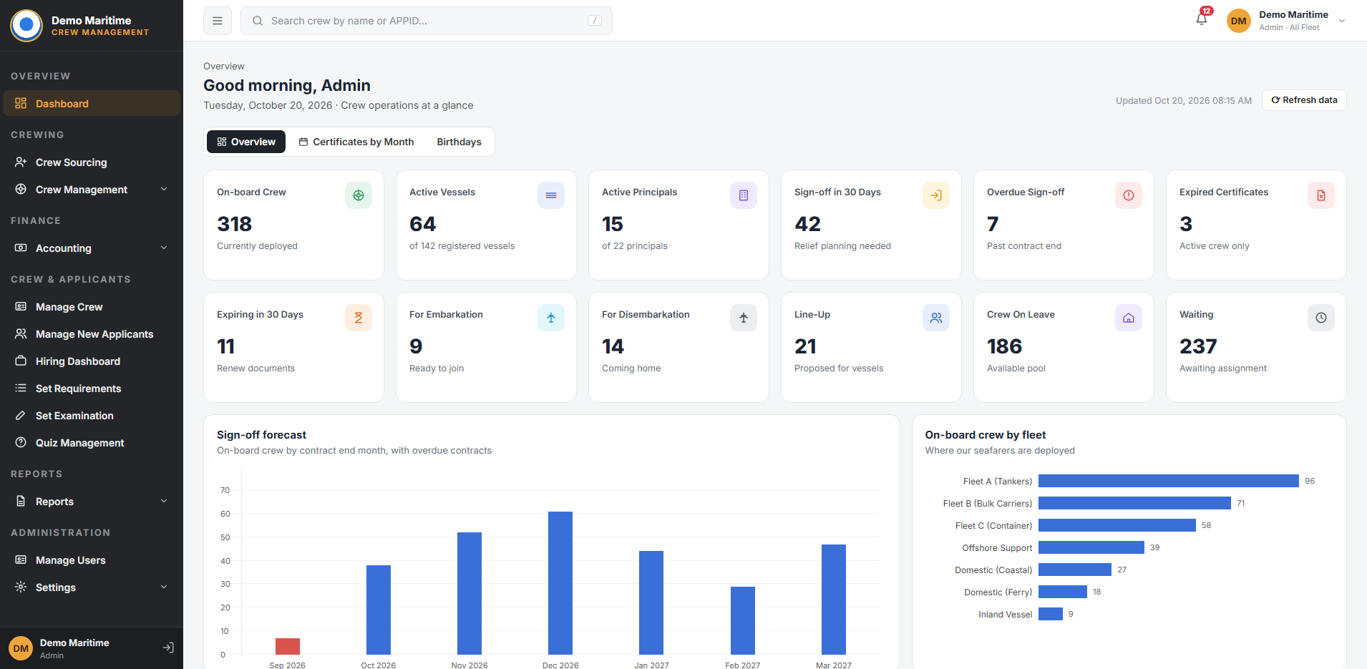Click the Overdue Sign-off alert icon
1367x669 pixels.
tap(1129, 195)
